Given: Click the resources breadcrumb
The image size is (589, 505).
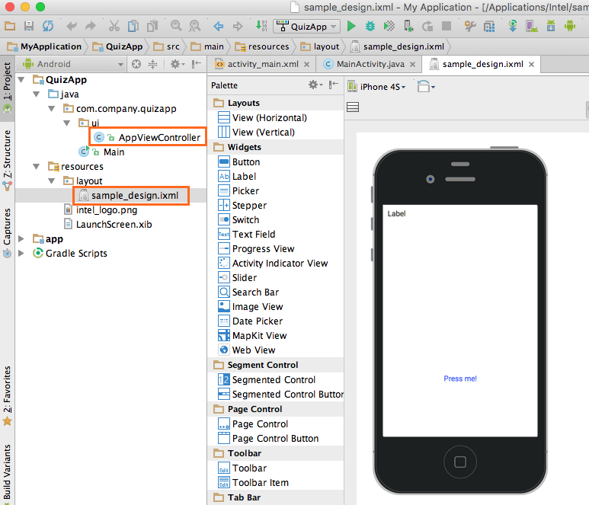Looking at the screenshot, I should pyautogui.click(x=262, y=46).
